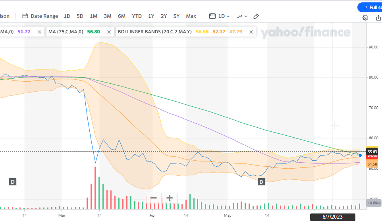
Task: Click the calendar Date Range icon
Action: (25, 16)
